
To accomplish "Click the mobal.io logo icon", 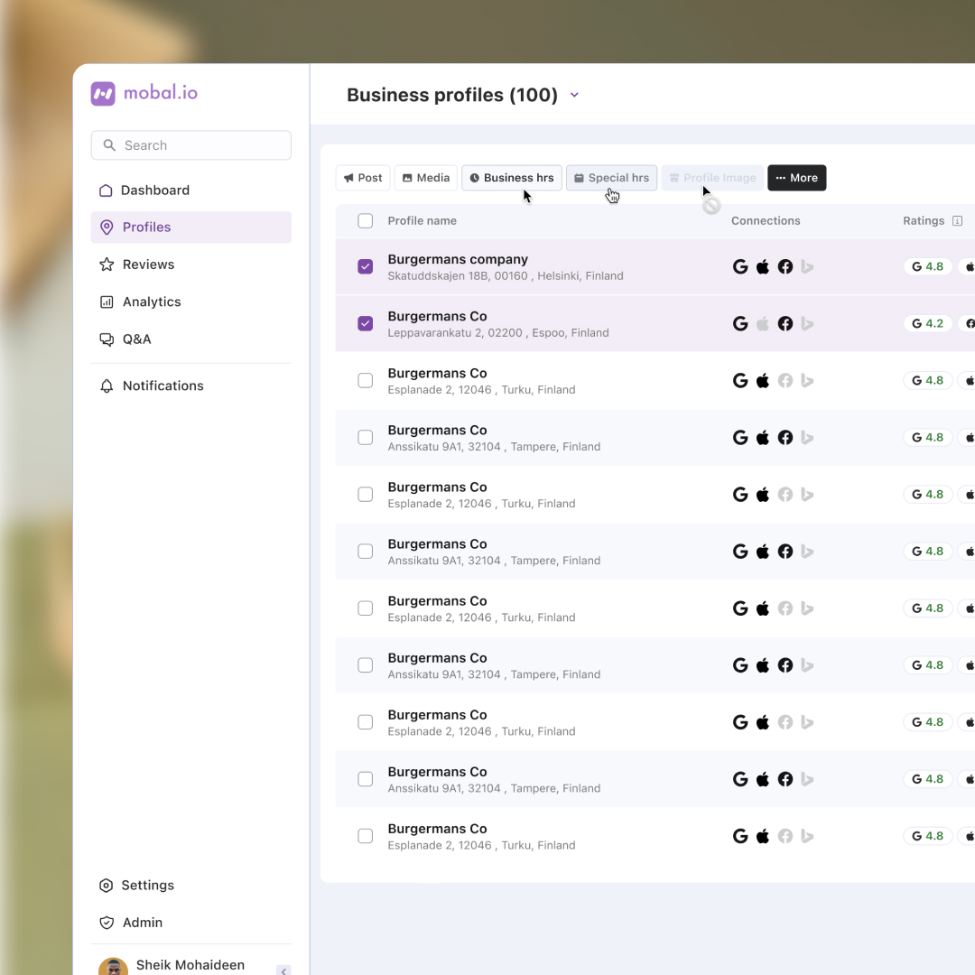I will [103, 94].
